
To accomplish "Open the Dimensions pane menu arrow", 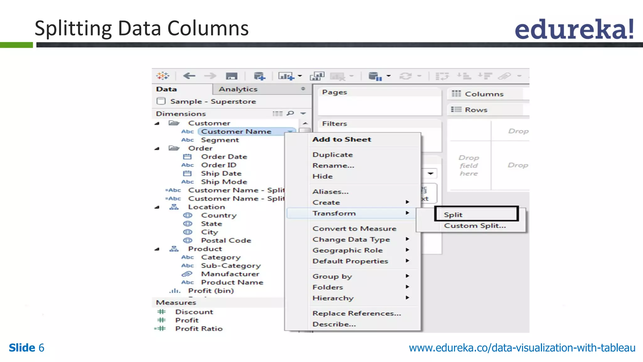I will click(303, 113).
